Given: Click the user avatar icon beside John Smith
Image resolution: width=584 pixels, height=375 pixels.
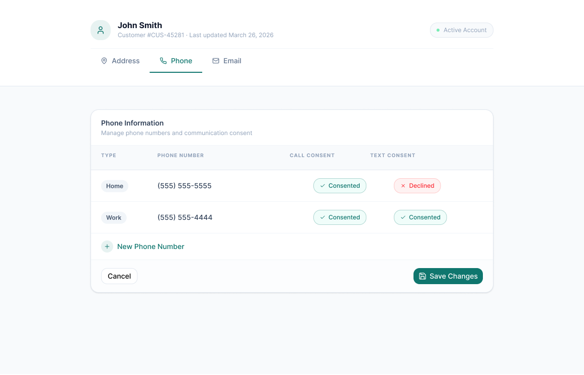Looking at the screenshot, I should 101,30.
